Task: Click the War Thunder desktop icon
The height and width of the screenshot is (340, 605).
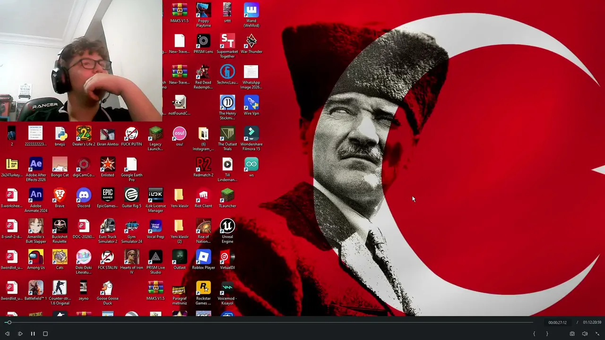Action: (x=251, y=43)
